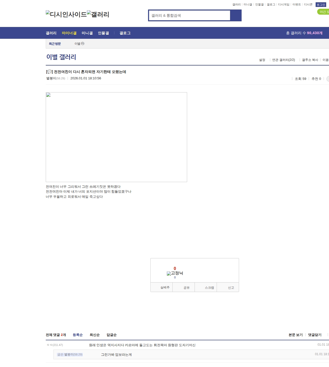This screenshot has height=367, width=329.
Task: Click commenter ㅇㅇ(211.47)
Action: [x=55, y=345]
